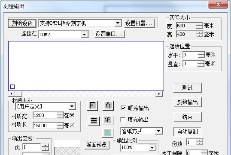Screen dimensions: 231x155
Task: Click the horizontal scrollbar left arrow
Action: coord(12,94)
